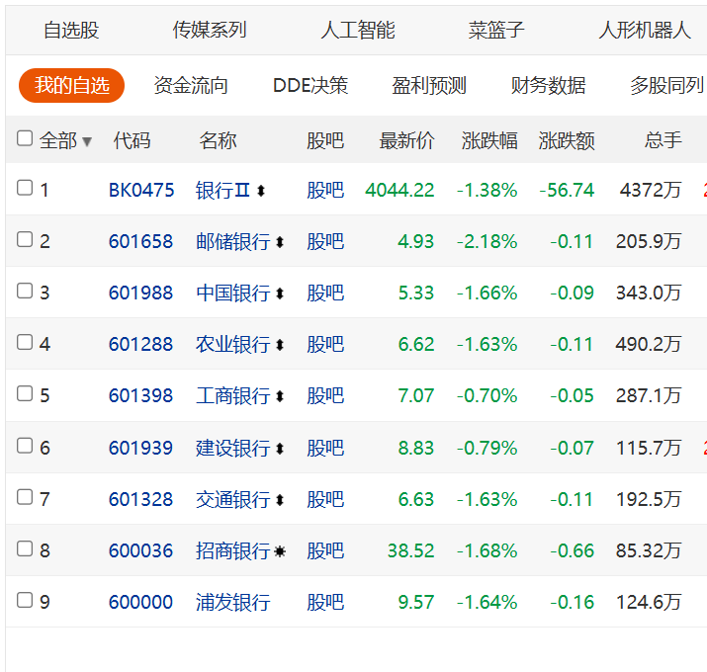This screenshot has height=672, width=707.
Task: Check the box for row 8 招商银行
Action: [25, 548]
